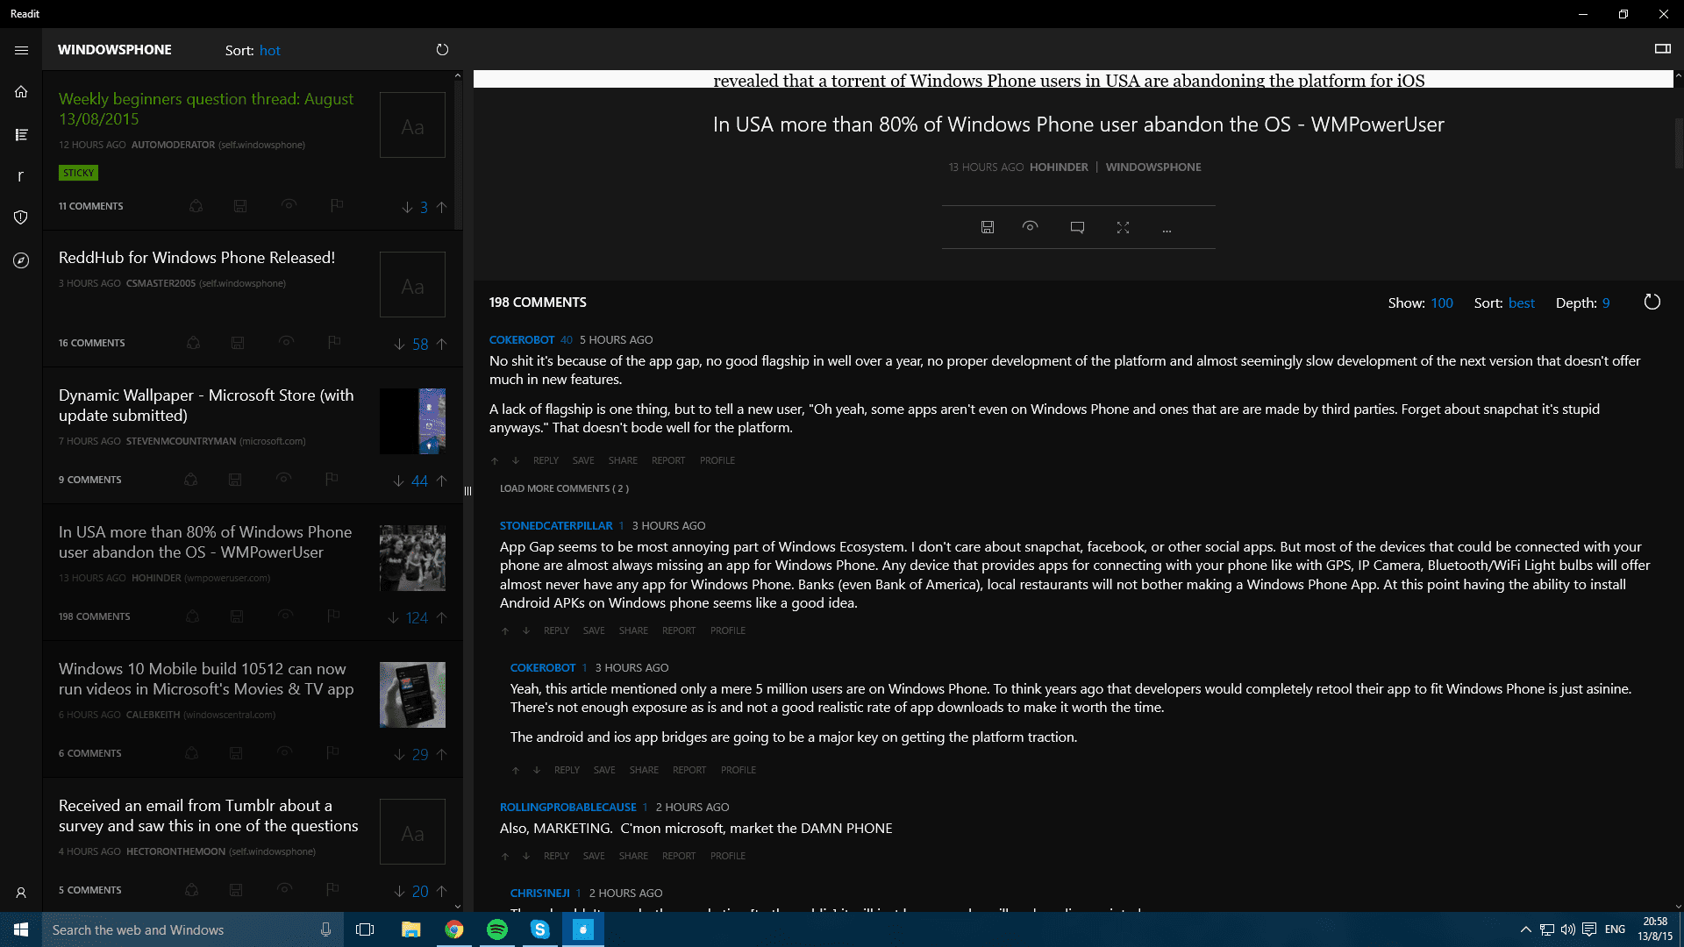Viewport: 1684px width, 947px height.
Task: Click the pane splitter handle
Action: point(467,491)
